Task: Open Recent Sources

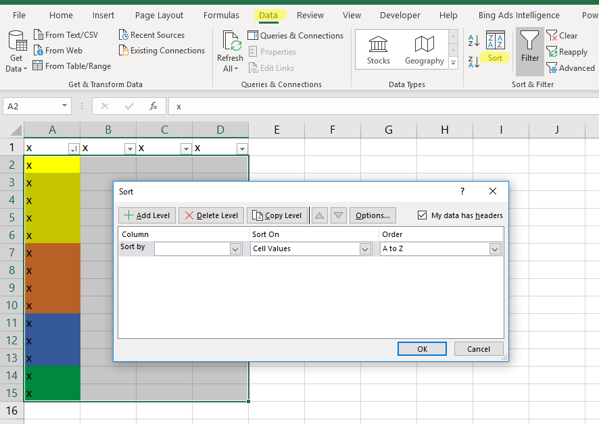Action: click(x=151, y=35)
